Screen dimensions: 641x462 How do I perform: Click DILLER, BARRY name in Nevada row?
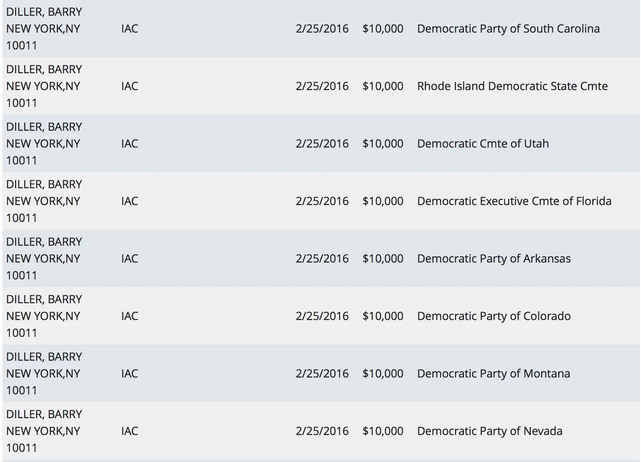44,414
